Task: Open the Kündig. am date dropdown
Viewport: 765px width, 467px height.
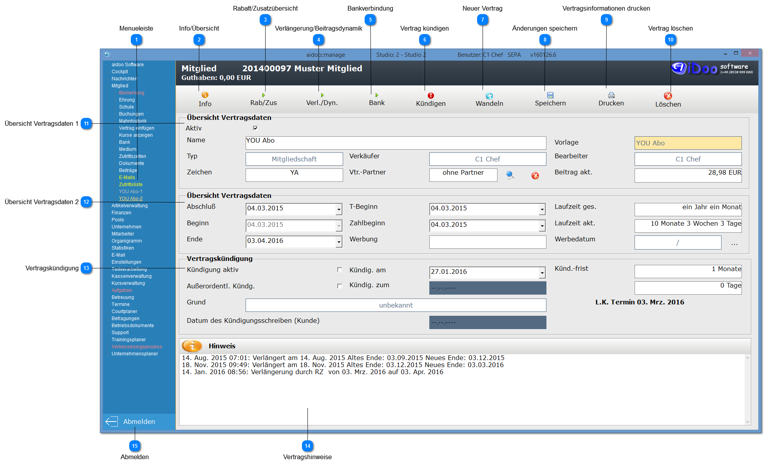Action: pyautogui.click(x=542, y=273)
